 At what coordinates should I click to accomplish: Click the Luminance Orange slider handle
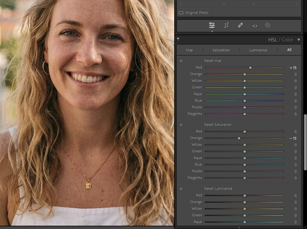pyautogui.click(x=244, y=202)
